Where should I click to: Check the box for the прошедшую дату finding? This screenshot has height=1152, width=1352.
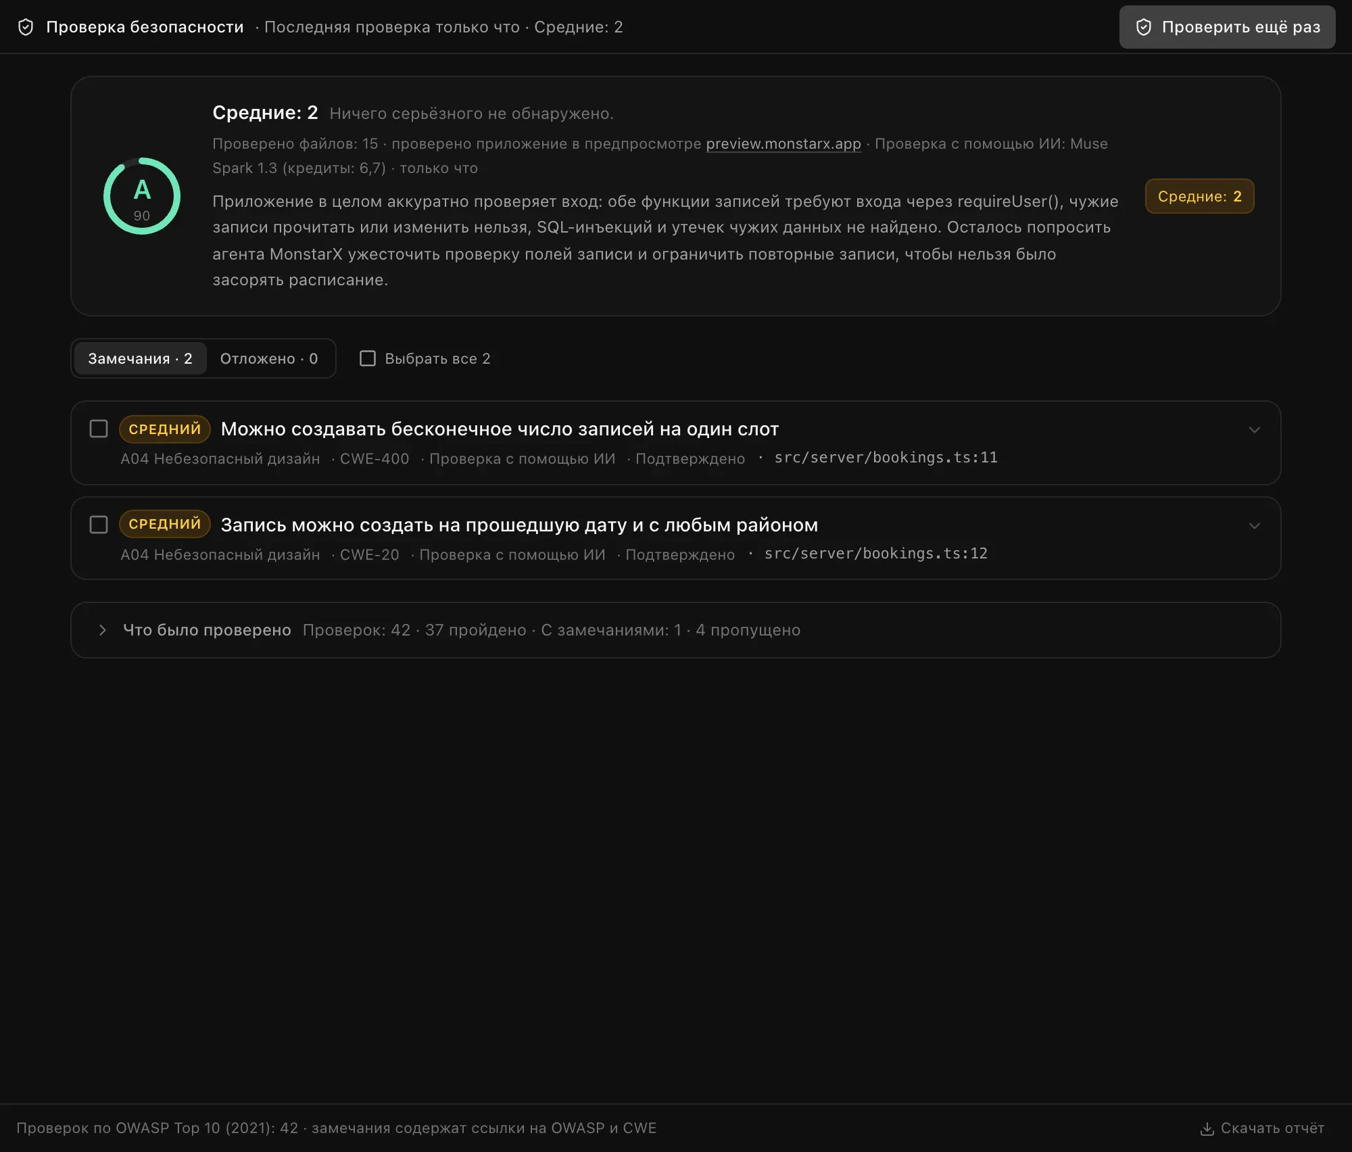pyautogui.click(x=99, y=525)
